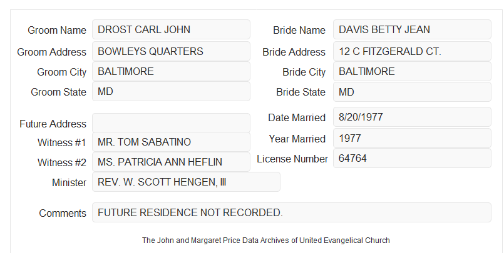Select the Bride Name field
This screenshot has height=253, width=504.
(x=412, y=29)
